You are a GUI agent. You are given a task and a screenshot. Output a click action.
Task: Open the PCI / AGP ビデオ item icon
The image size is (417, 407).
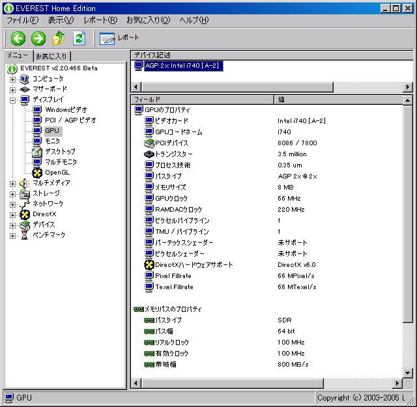coord(37,120)
